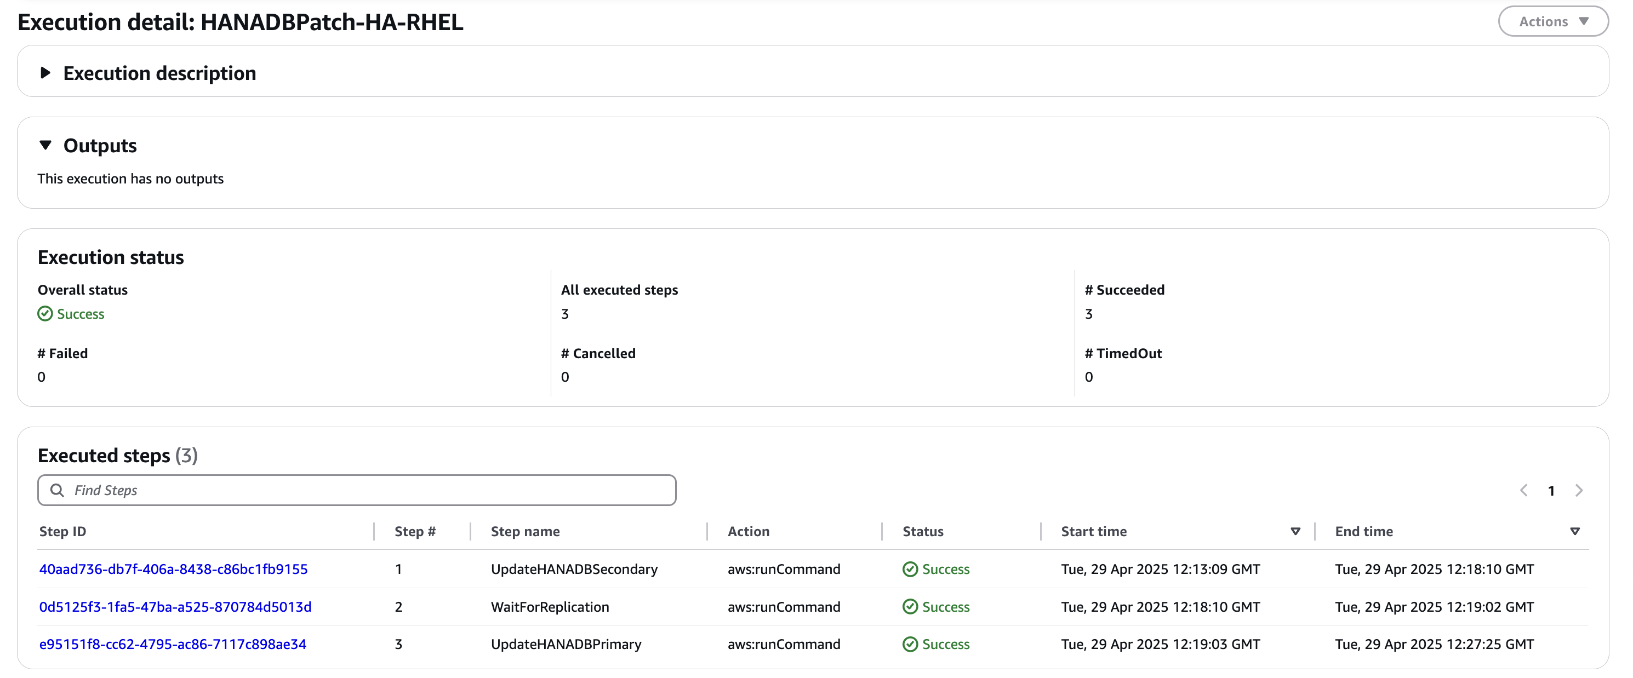Sort by Start time arrow icon
The image size is (1633, 678).
[1295, 531]
